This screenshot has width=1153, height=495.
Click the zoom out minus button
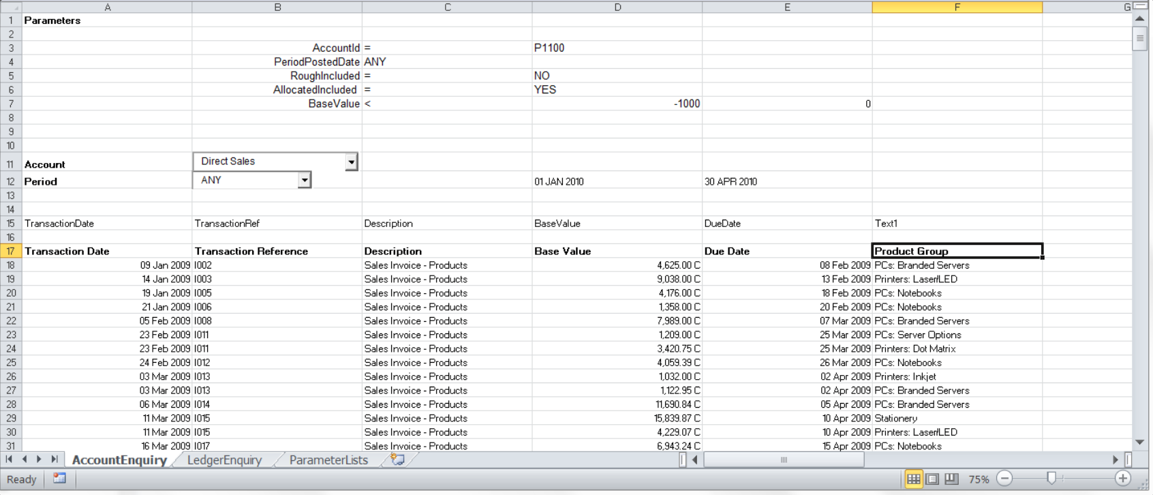click(1004, 479)
